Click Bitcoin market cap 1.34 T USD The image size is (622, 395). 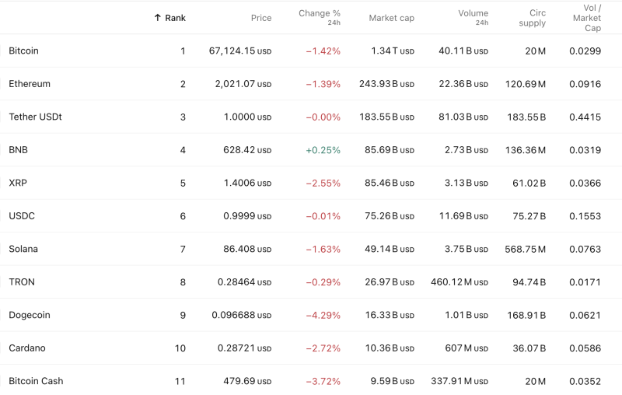393,51
